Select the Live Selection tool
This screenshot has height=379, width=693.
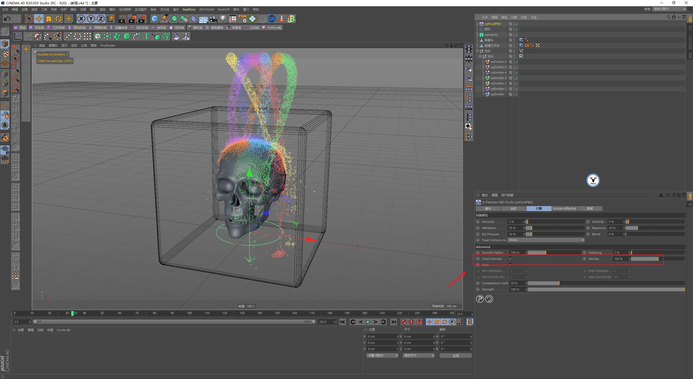point(28,19)
